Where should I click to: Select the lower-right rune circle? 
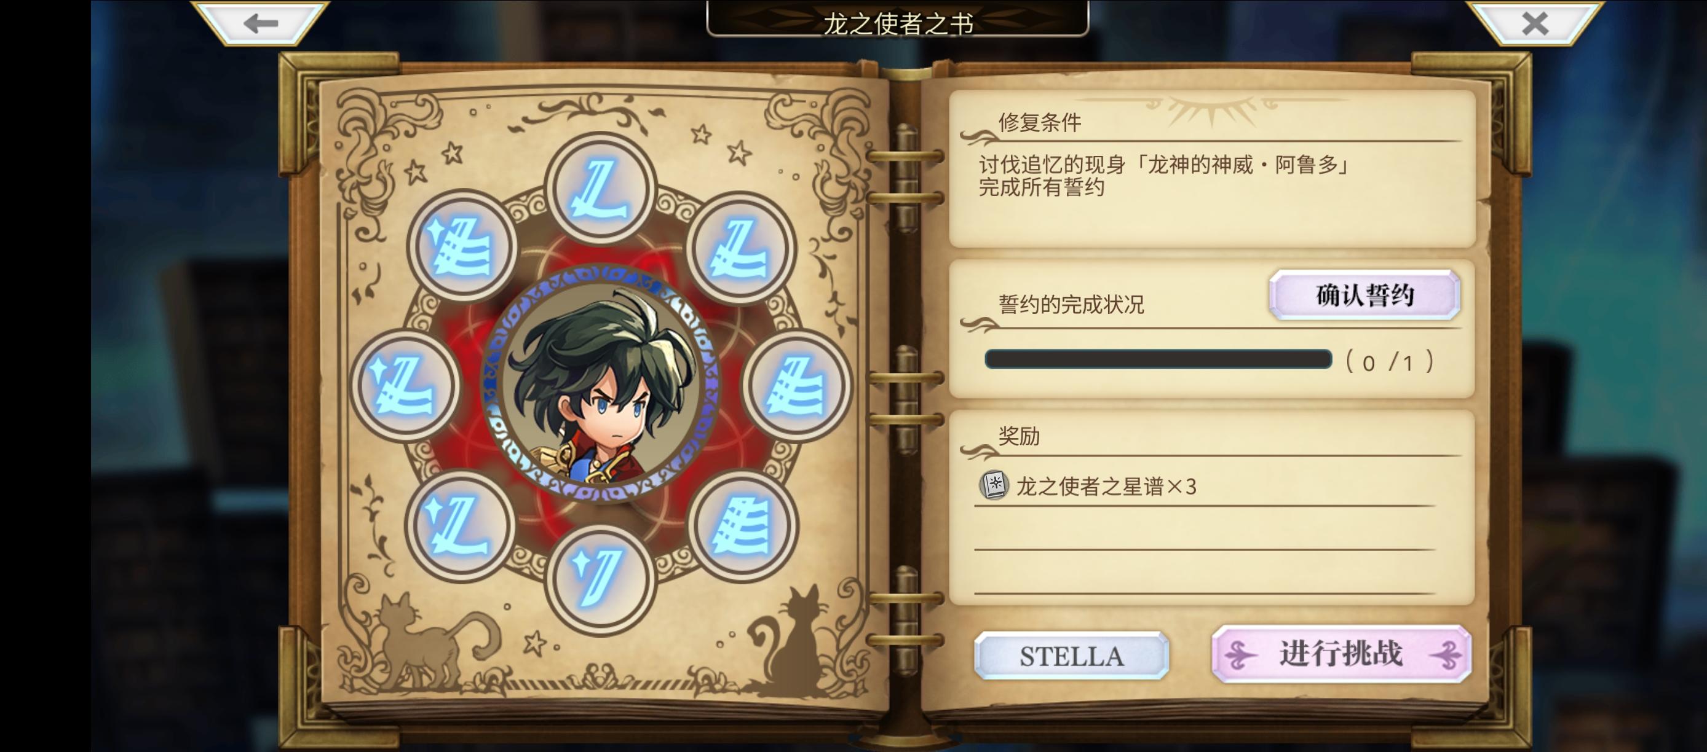(743, 526)
